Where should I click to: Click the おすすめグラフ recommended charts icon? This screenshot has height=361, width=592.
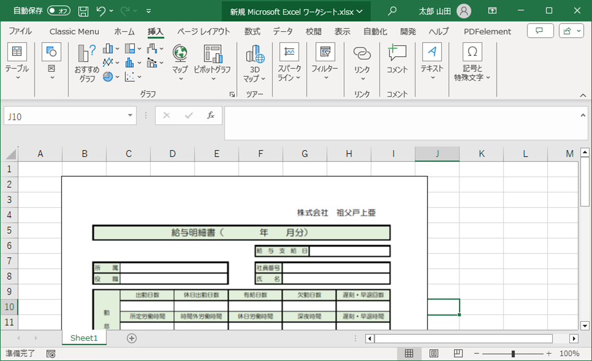click(x=86, y=63)
